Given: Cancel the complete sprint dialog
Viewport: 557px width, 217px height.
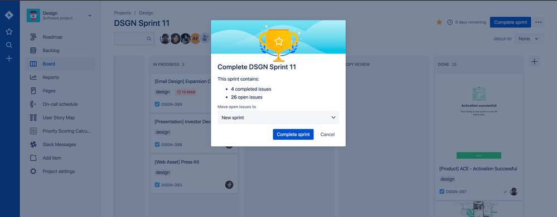Looking at the screenshot, I should (327, 135).
